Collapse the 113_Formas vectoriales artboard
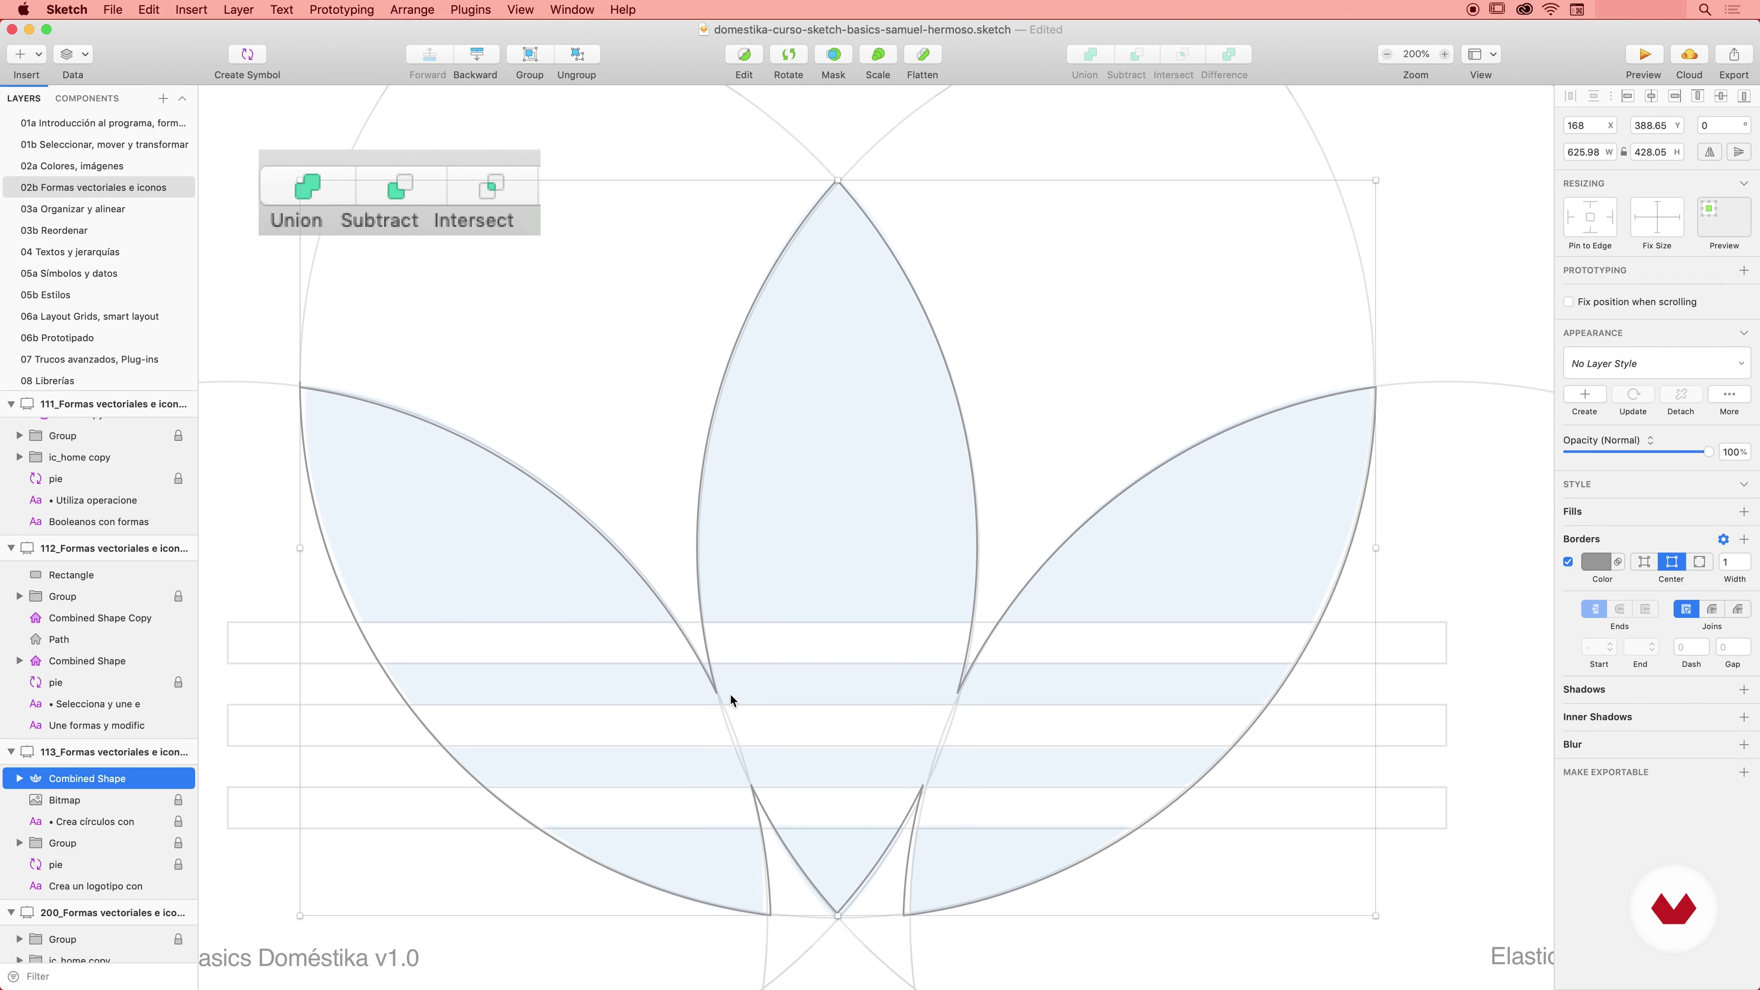This screenshot has height=990, width=1760. [11, 752]
